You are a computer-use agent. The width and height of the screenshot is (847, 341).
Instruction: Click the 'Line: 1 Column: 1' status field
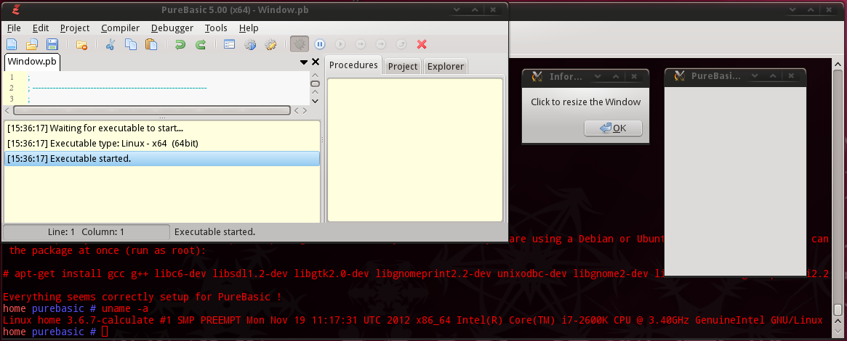pyautogui.click(x=86, y=232)
